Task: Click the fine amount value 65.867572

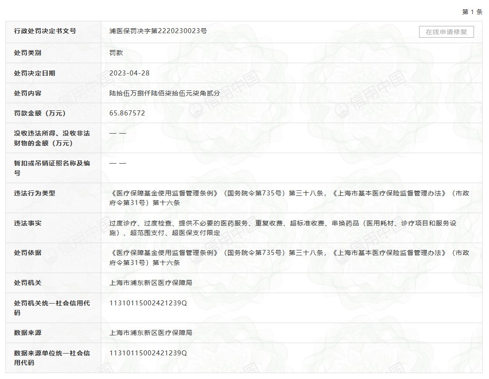Action: [127, 113]
